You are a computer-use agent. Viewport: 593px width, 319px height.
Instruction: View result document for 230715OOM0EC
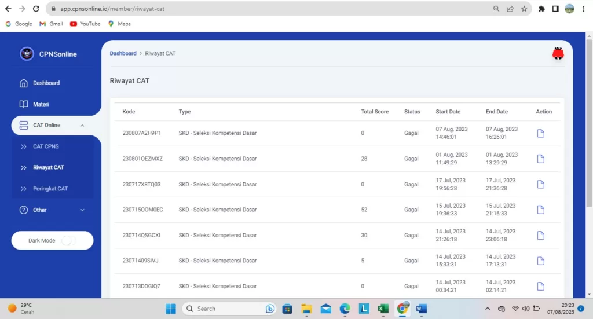coord(540,210)
